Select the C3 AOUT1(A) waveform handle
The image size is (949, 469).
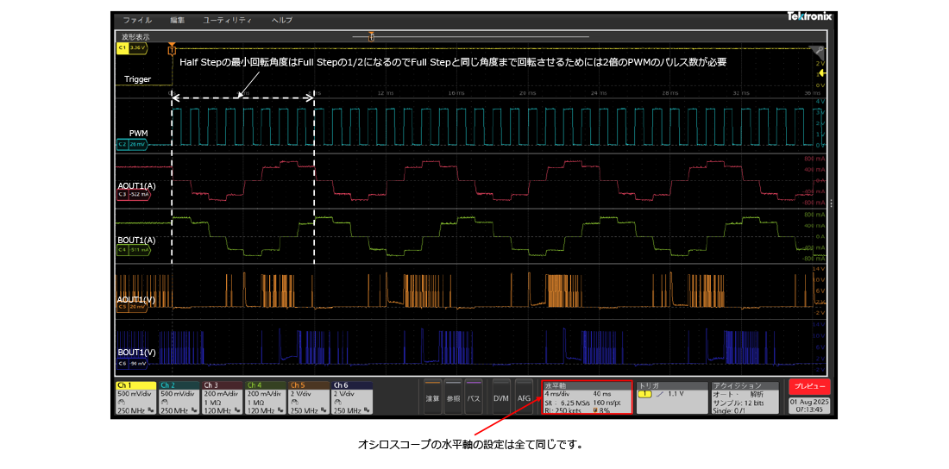point(133,195)
